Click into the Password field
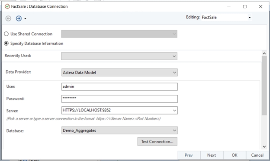This screenshot has width=270, height=161. click(x=119, y=99)
